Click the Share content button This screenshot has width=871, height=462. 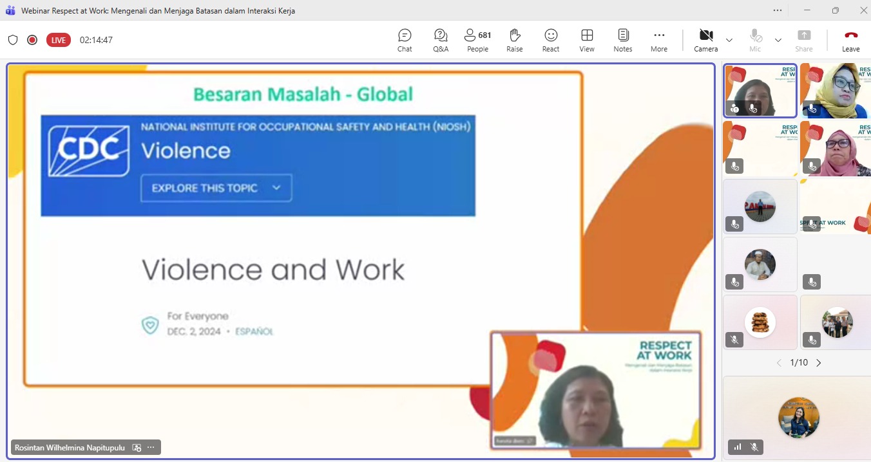pos(803,40)
